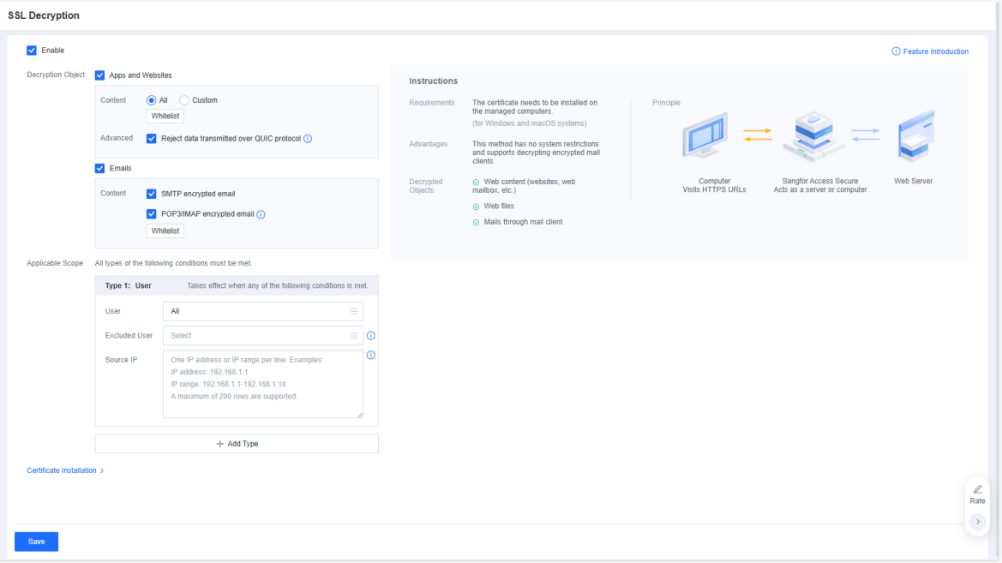The image size is (1002, 563).
Task: Open the Excluded User select dropdown
Action: point(262,336)
